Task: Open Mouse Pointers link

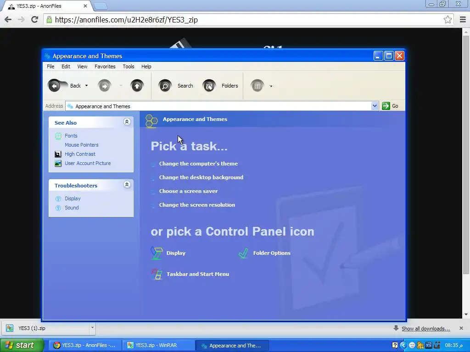Action: pyautogui.click(x=82, y=145)
